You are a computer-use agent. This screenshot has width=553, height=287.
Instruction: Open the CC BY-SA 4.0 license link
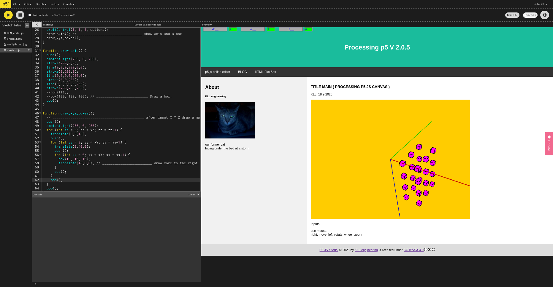click(413, 250)
